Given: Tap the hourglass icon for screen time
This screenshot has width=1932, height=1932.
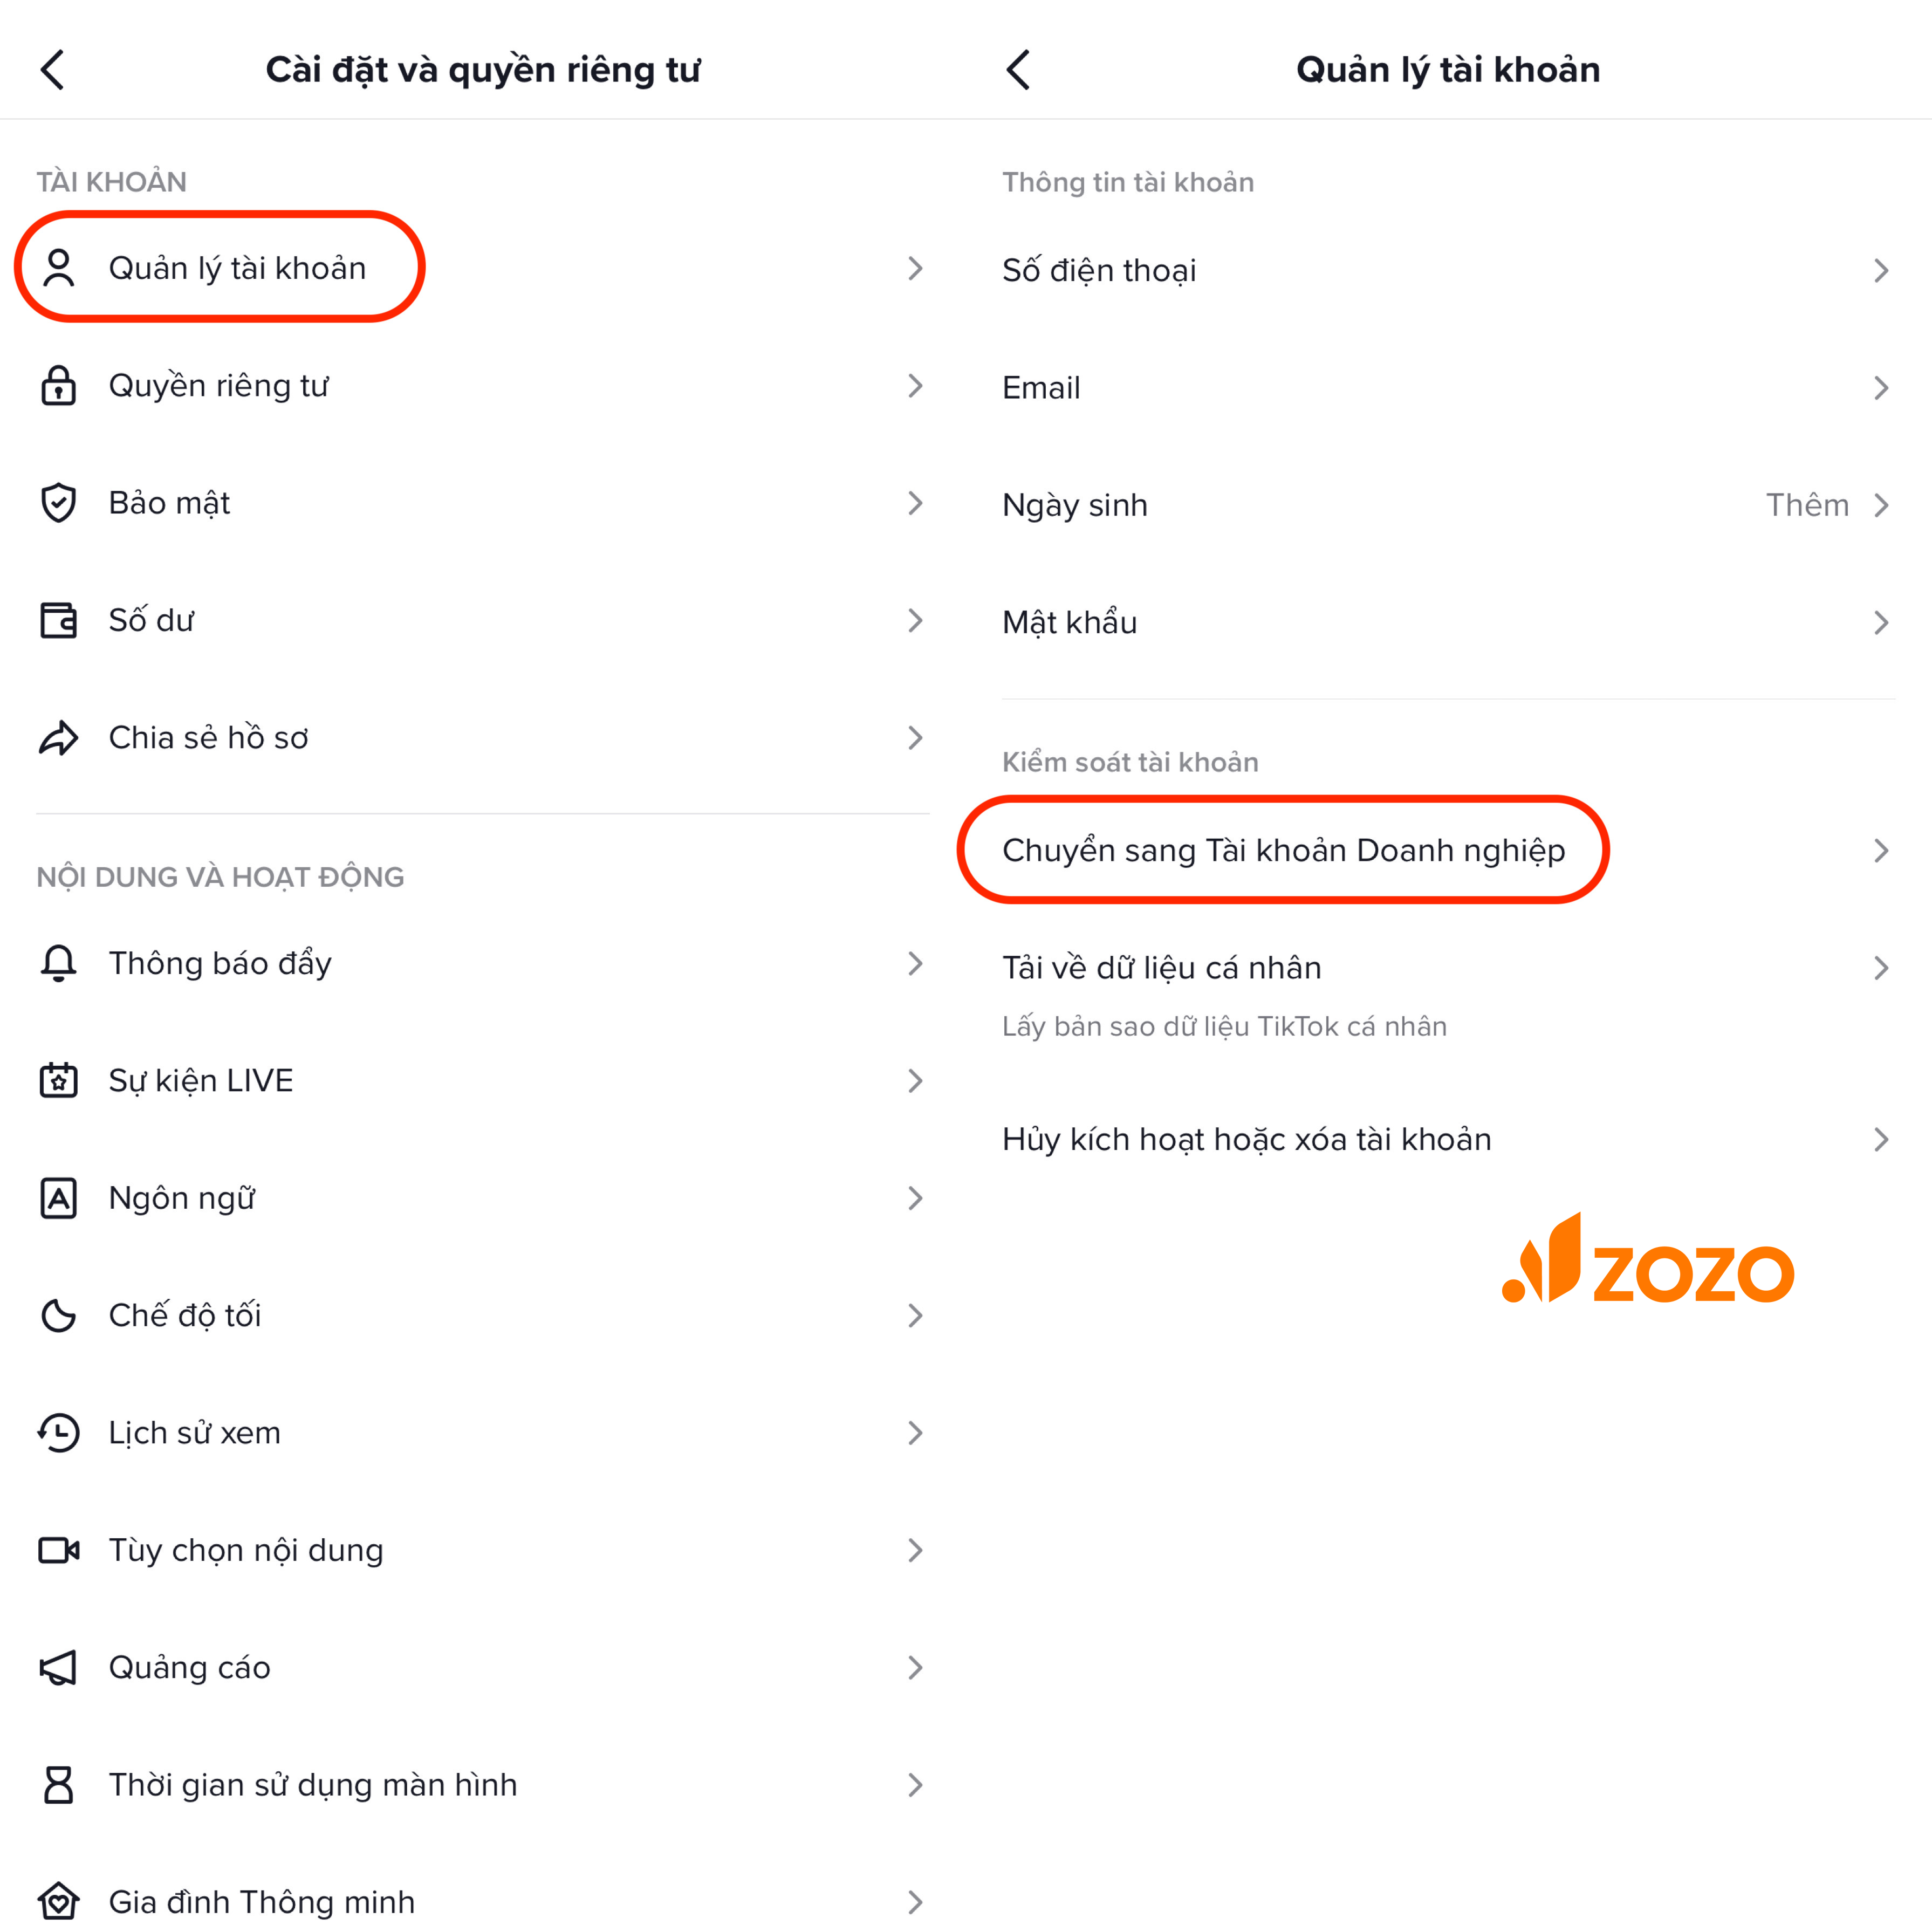Looking at the screenshot, I should pos(59,1785).
